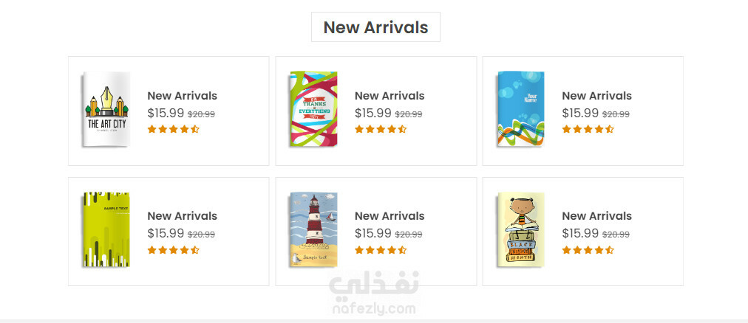Click the $15.99 price of the Thanks for Everything book
The width and height of the screenshot is (748, 323).
[373, 114]
